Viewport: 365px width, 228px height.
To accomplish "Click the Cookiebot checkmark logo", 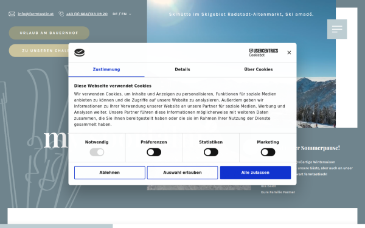I will point(79,52).
